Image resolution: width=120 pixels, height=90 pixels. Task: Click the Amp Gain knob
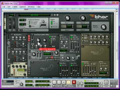68,58
